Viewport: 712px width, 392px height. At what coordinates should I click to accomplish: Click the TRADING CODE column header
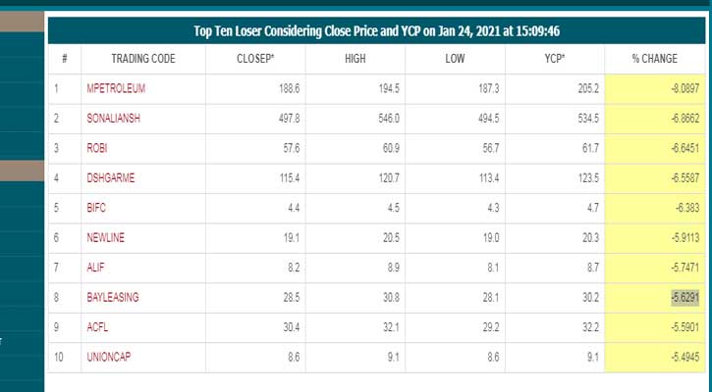tap(143, 59)
